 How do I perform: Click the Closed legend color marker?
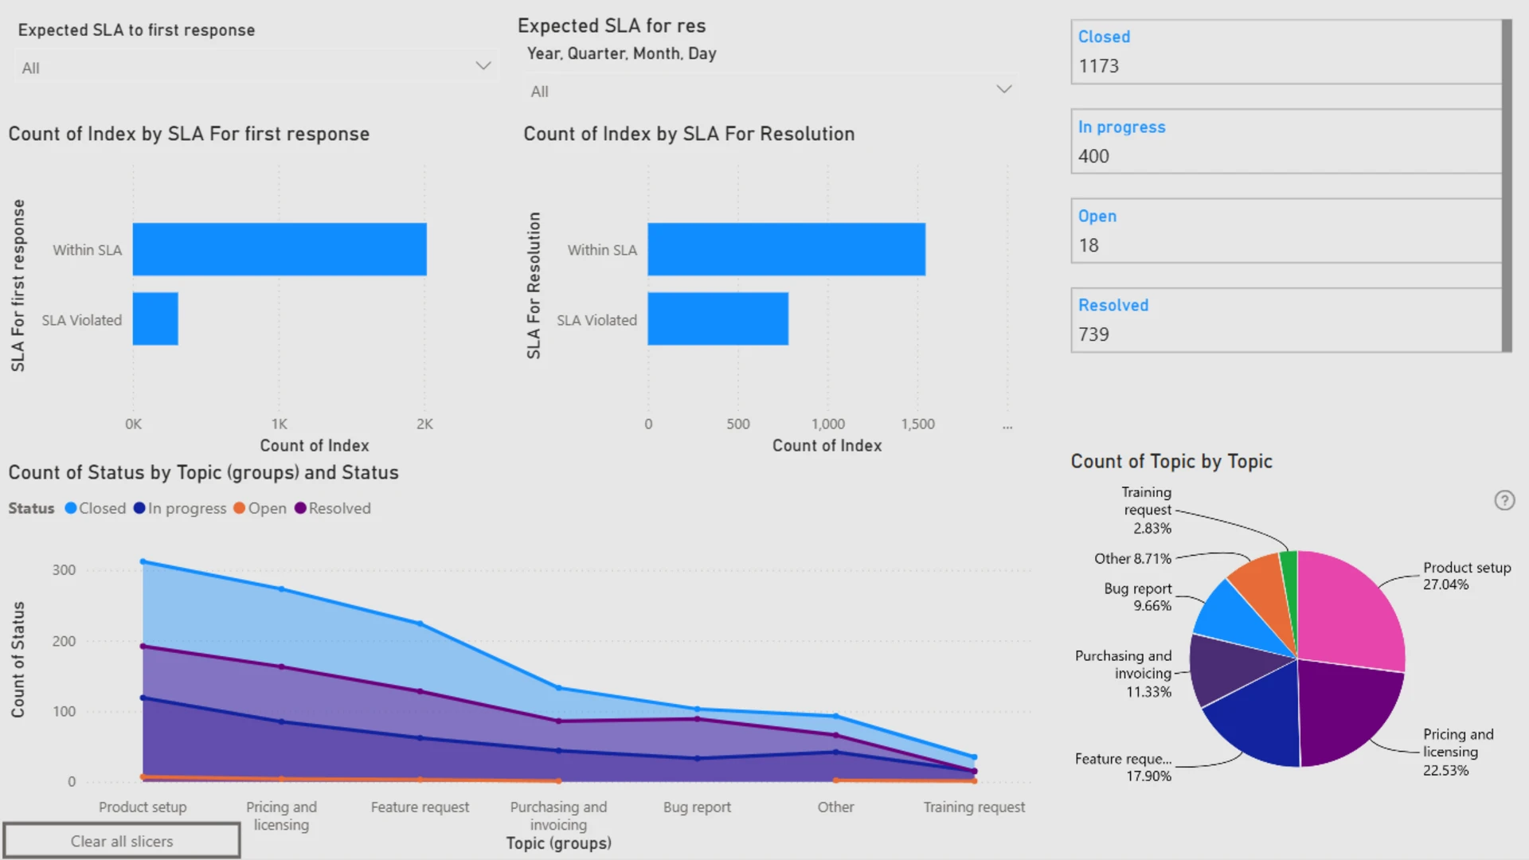71,508
